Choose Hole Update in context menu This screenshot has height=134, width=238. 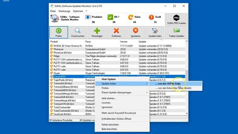(x=122, y=79)
